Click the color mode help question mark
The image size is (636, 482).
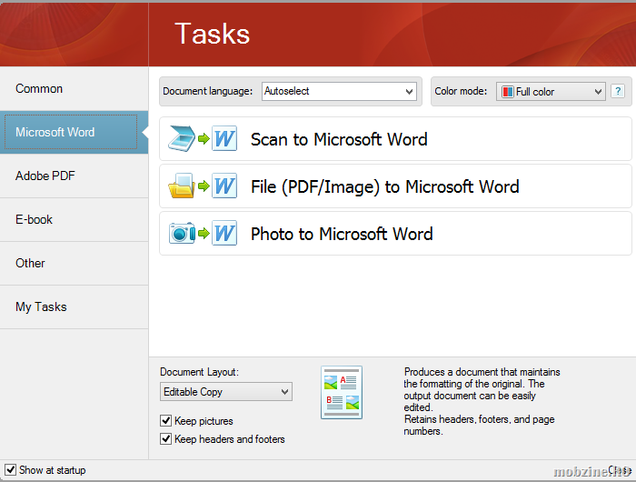click(618, 91)
